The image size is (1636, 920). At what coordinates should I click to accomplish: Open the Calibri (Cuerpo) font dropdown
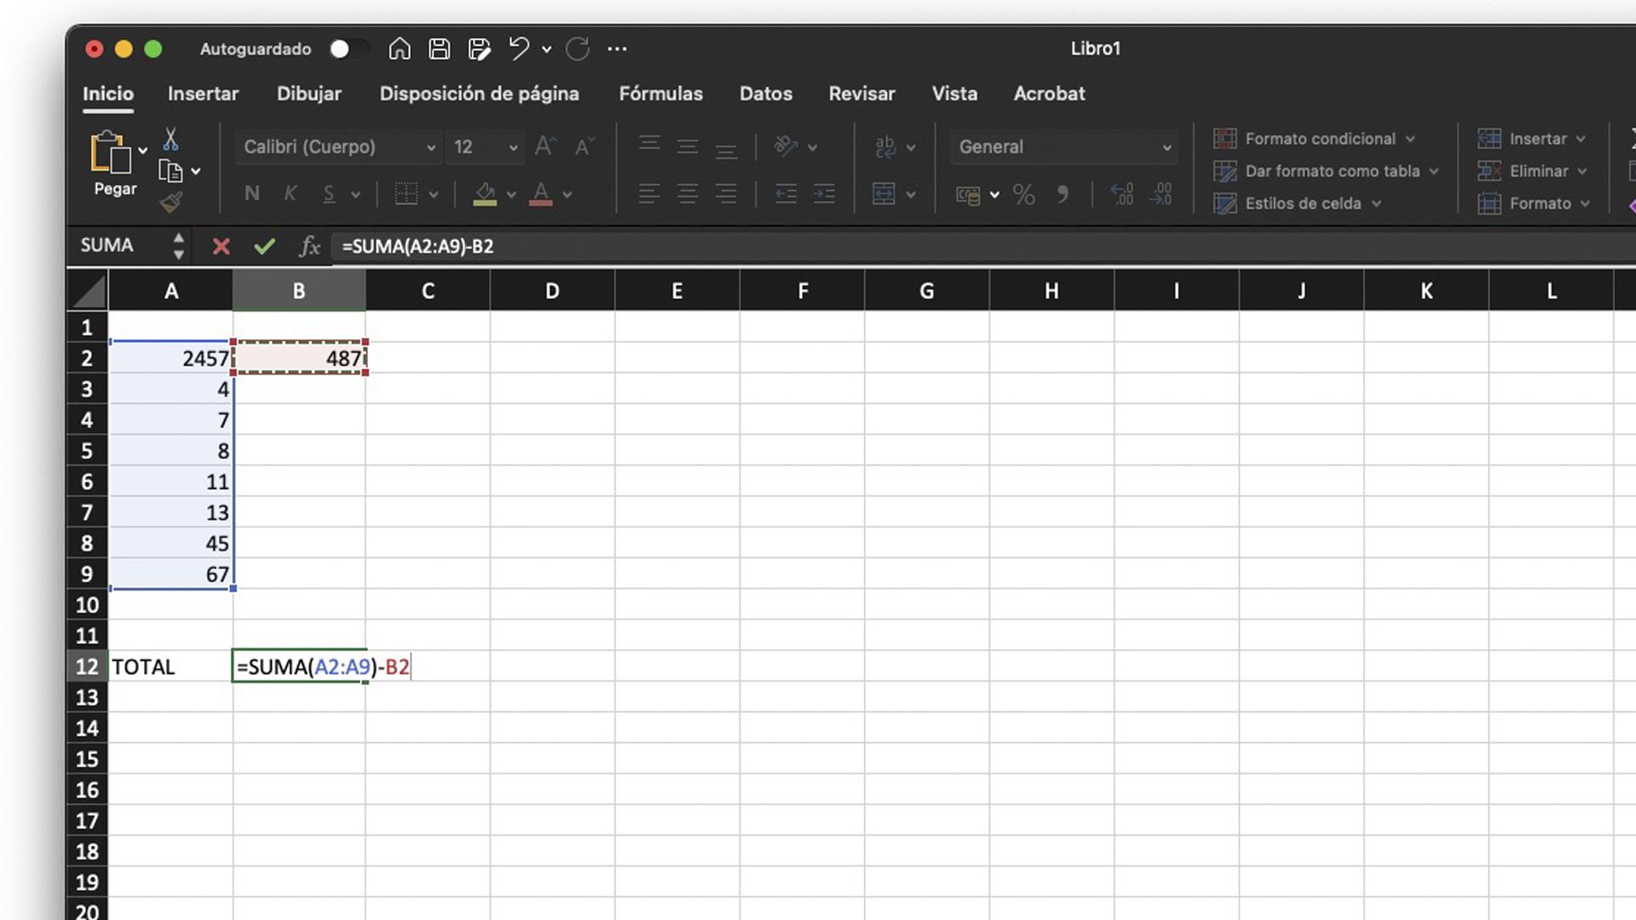click(x=430, y=147)
